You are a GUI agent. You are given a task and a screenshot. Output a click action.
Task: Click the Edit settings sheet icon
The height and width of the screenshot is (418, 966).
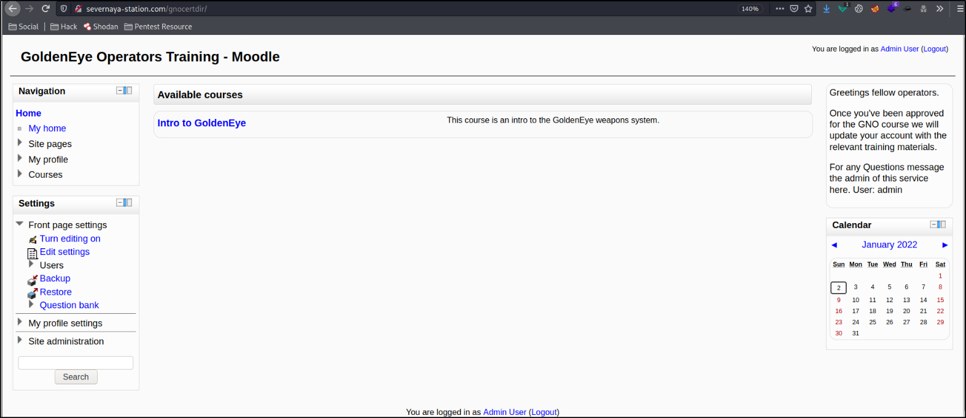tap(33, 253)
